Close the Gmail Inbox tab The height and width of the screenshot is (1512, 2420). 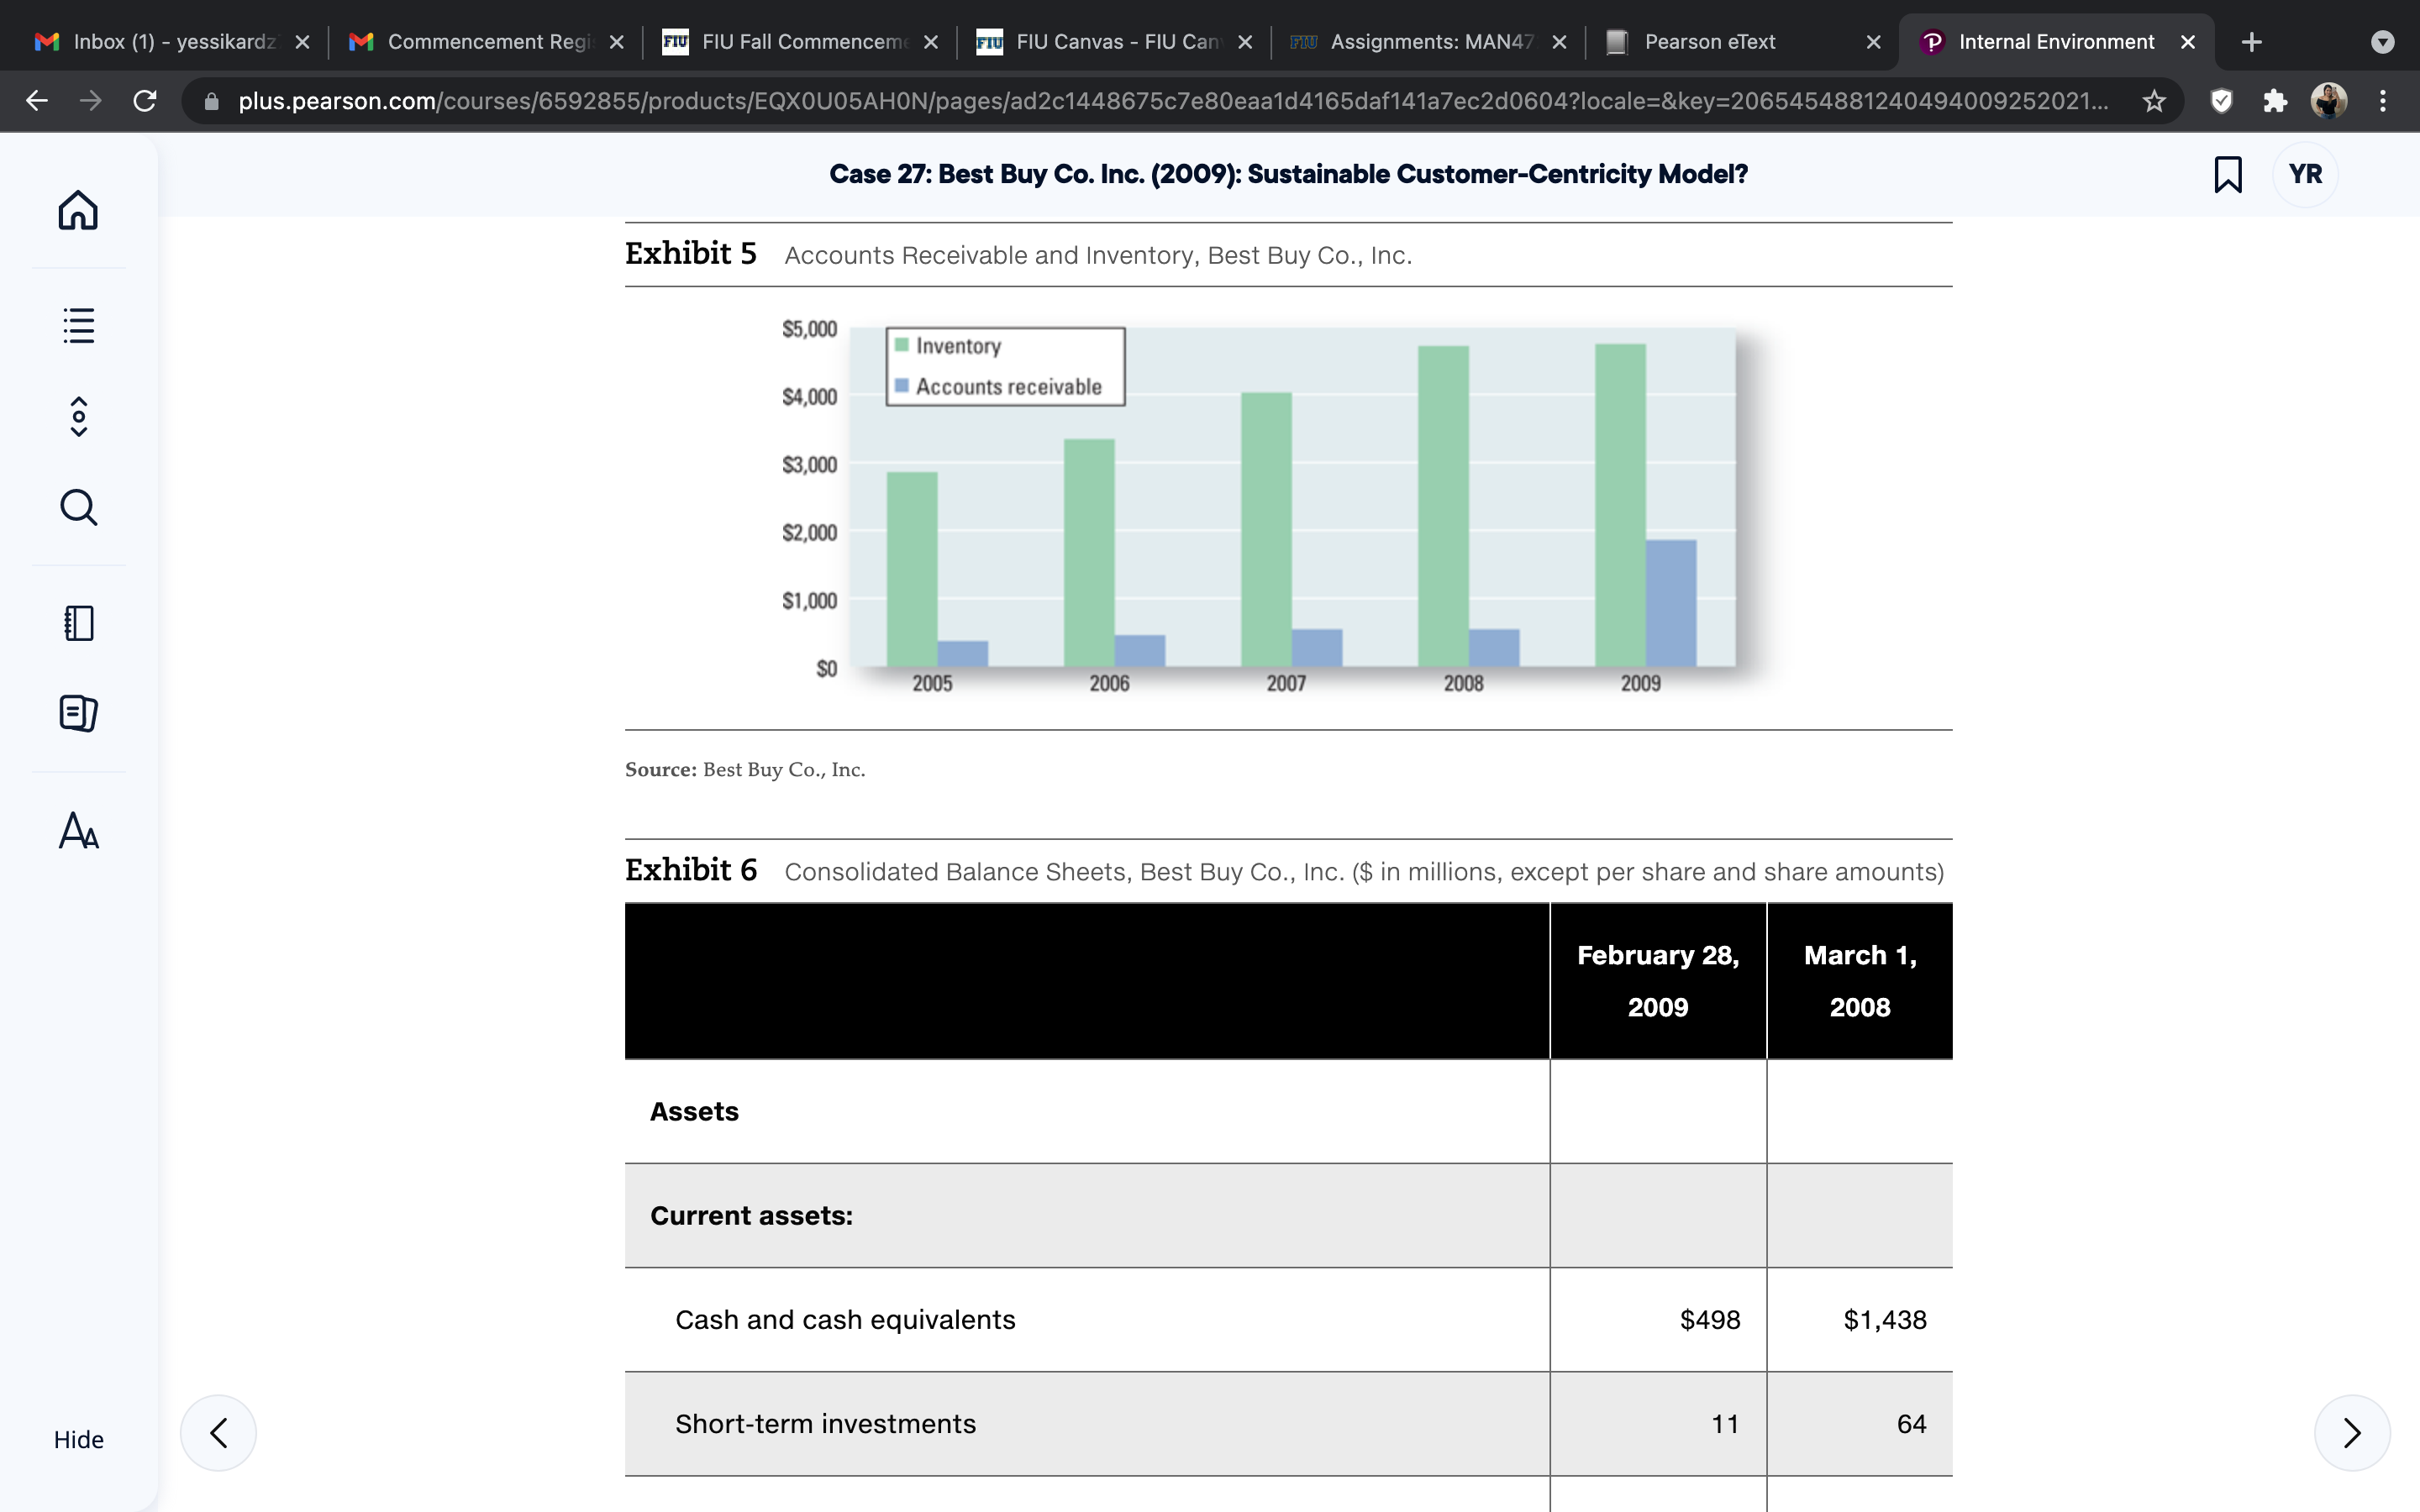point(303,42)
